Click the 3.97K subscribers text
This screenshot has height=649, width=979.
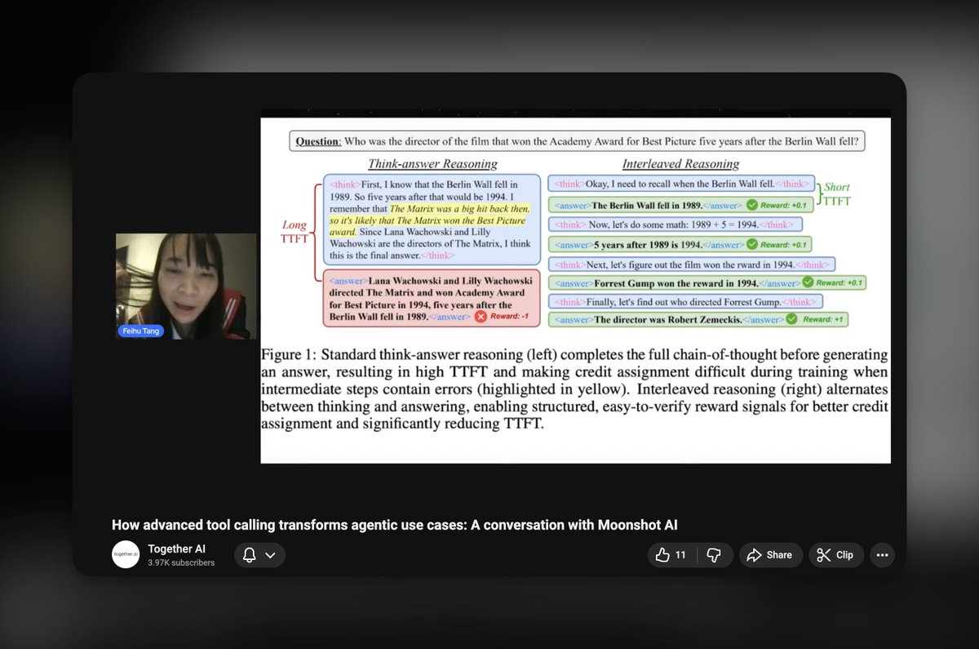[181, 563]
